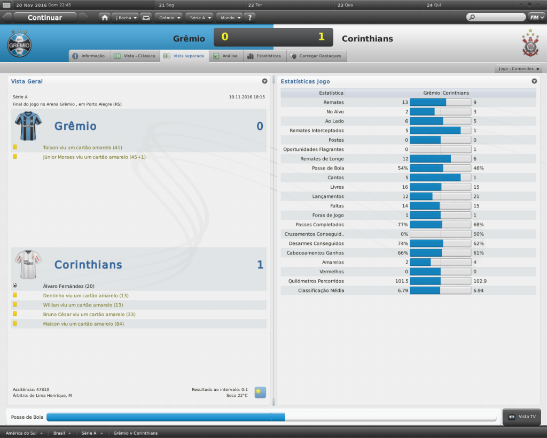The width and height of the screenshot is (547, 438).
Task: Click the Vista TV button
Action: (x=522, y=417)
